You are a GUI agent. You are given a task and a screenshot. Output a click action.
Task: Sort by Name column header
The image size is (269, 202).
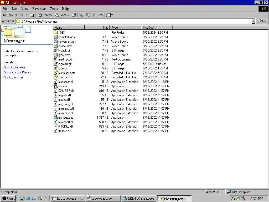[69, 27]
